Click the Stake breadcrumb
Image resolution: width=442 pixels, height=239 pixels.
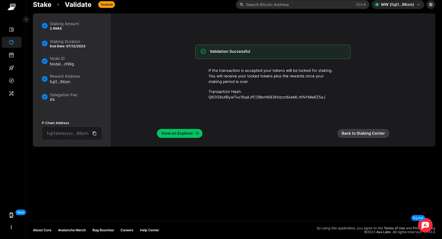point(42,5)
